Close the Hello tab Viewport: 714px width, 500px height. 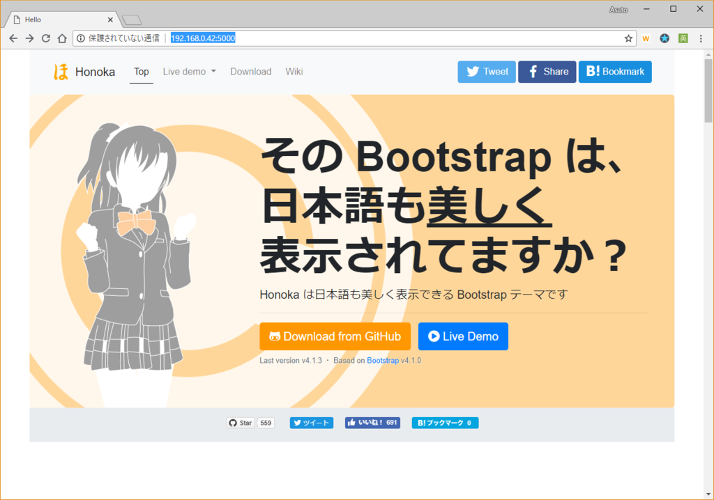[x=110, y=19]
